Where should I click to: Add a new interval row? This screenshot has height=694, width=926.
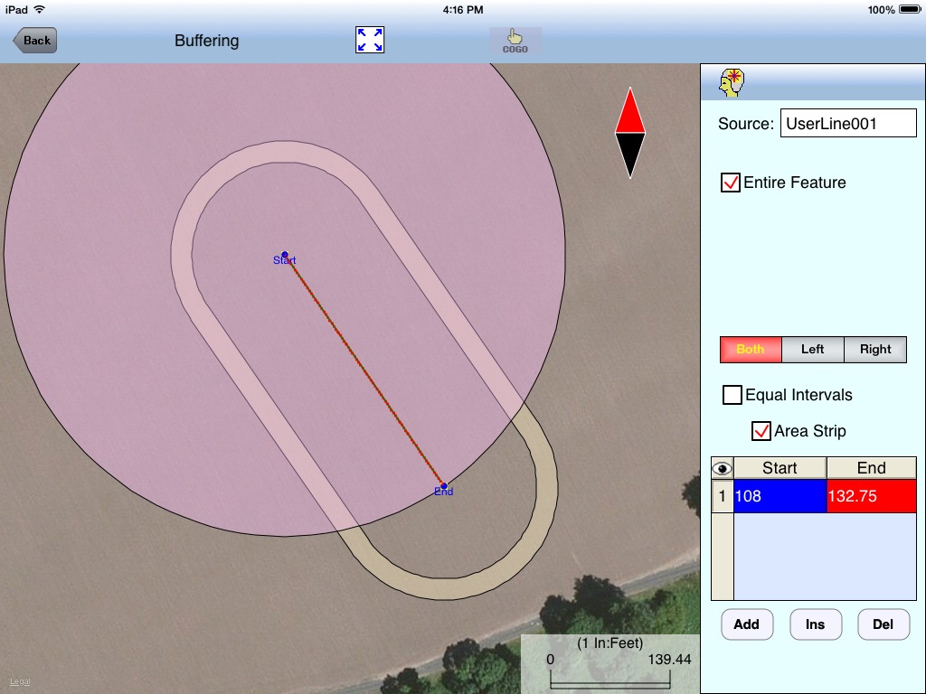[747, 624]
